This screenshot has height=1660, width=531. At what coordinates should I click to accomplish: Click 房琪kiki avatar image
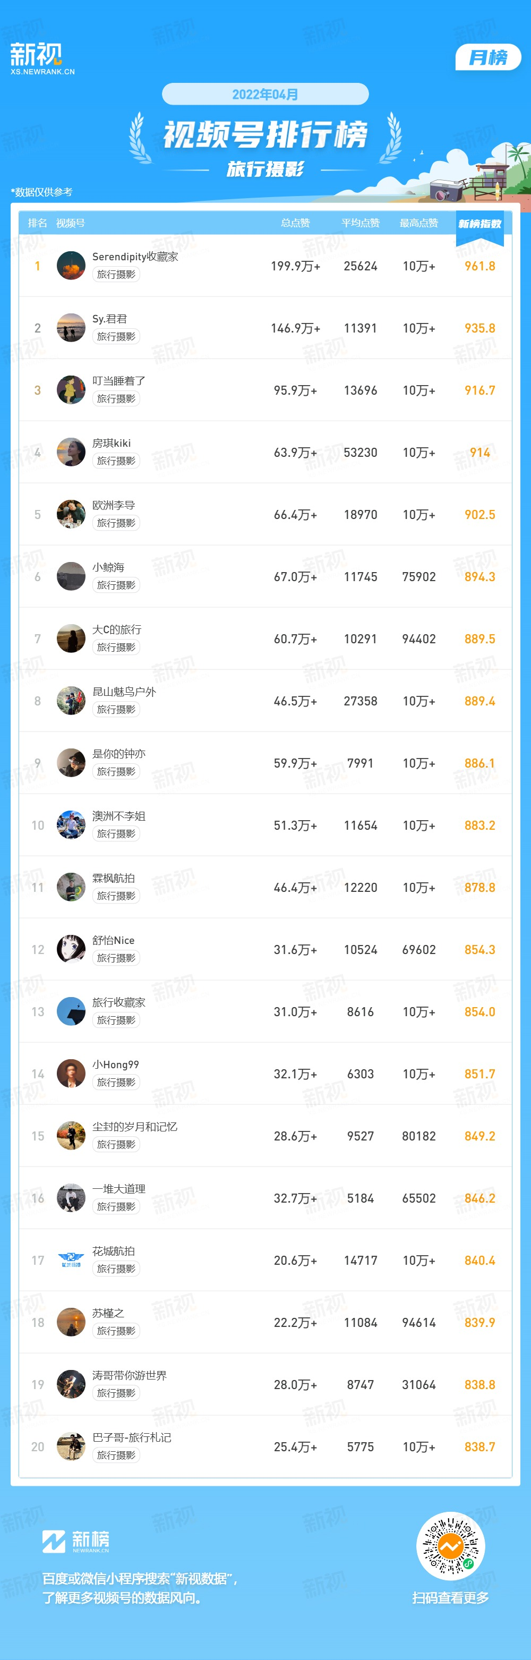(71, 452)
